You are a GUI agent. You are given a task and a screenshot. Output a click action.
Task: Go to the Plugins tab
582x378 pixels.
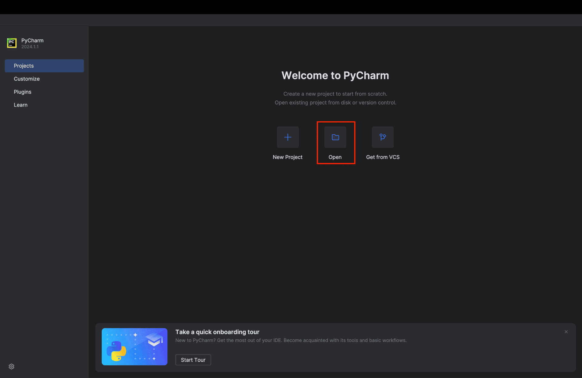(x=22, y=92)
